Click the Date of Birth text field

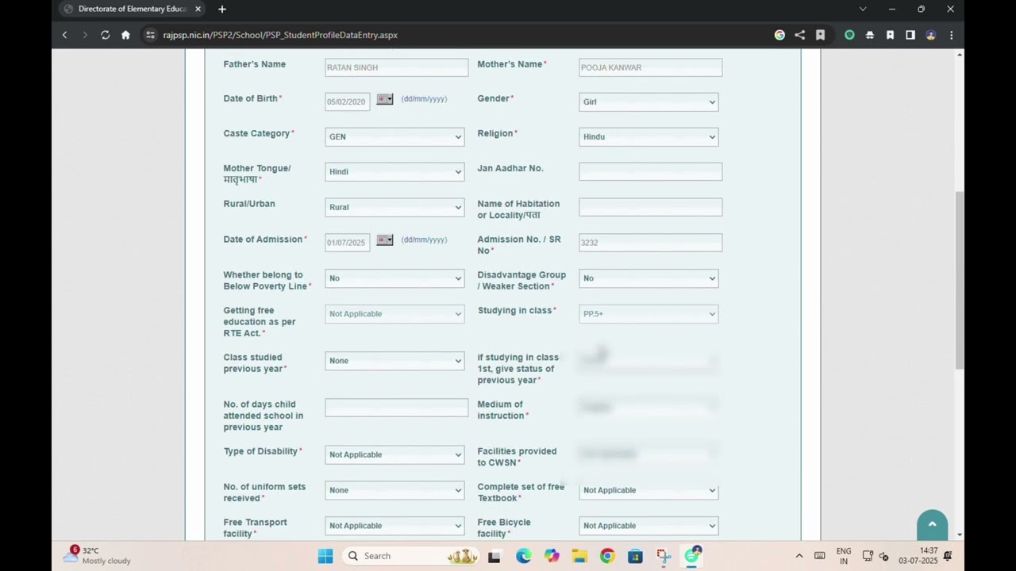click(347, 102)
